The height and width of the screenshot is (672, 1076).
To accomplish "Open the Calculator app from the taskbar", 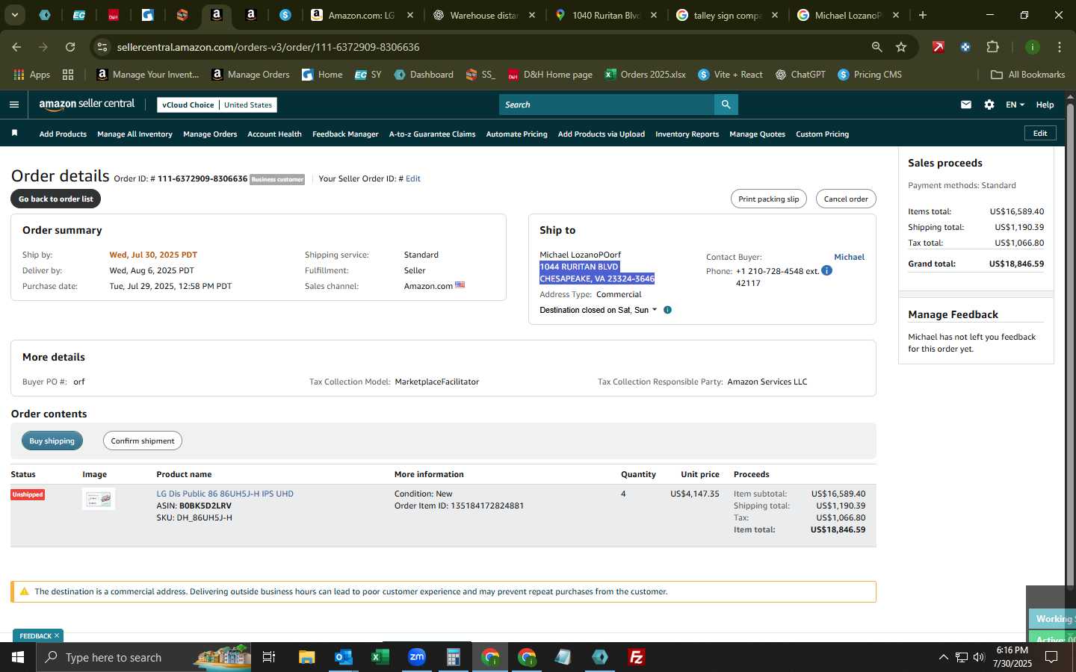I will [x=453, y=657].
